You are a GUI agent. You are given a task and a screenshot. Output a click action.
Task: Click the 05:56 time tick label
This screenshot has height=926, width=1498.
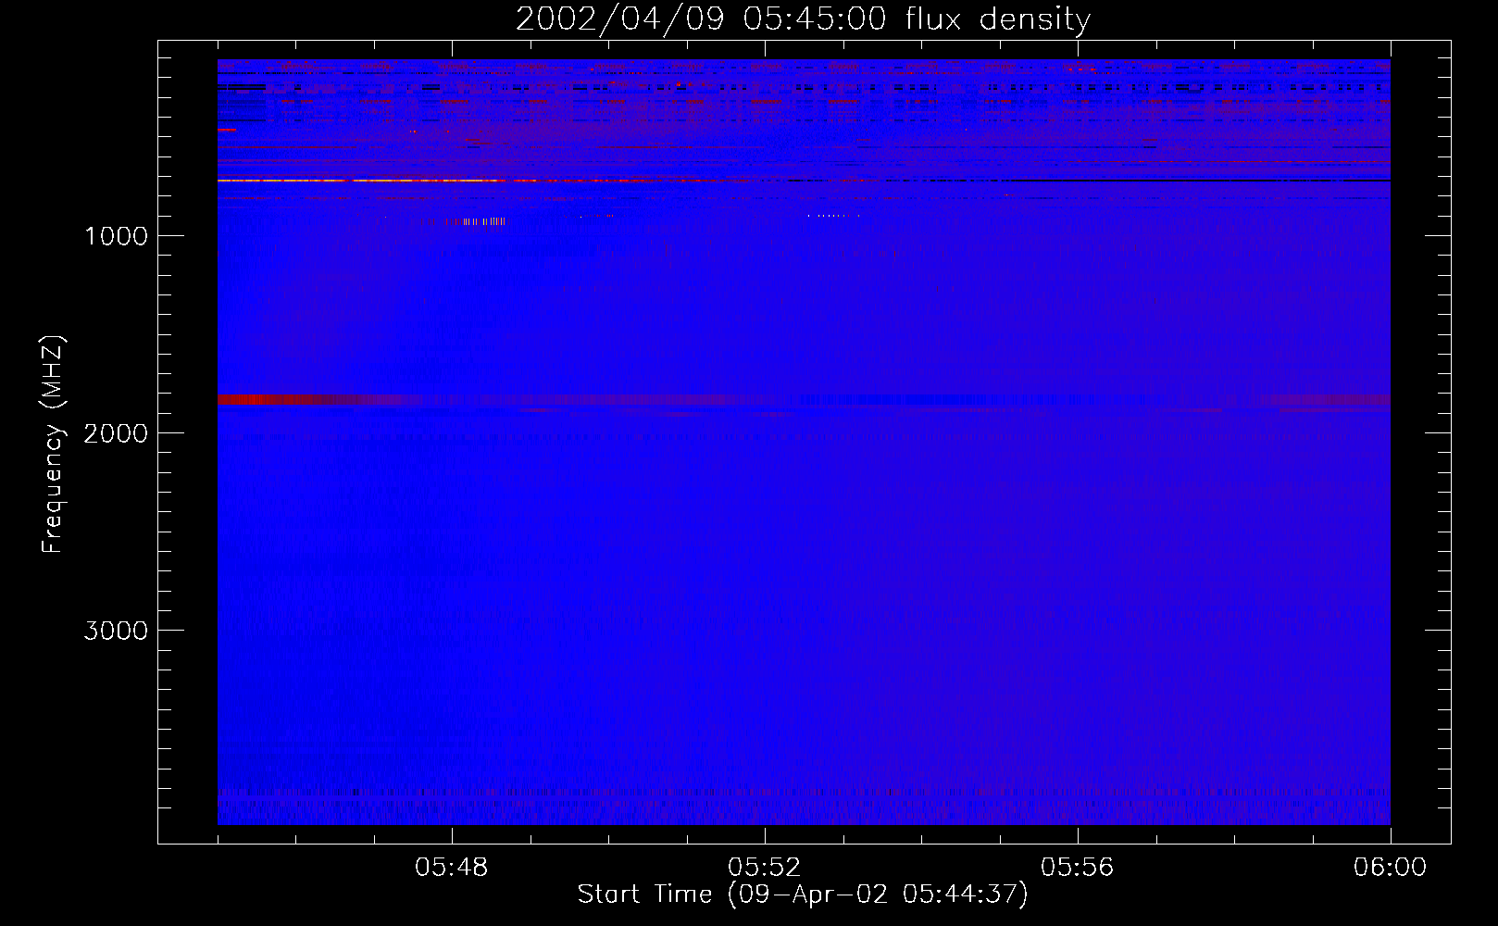[1078, 868]
